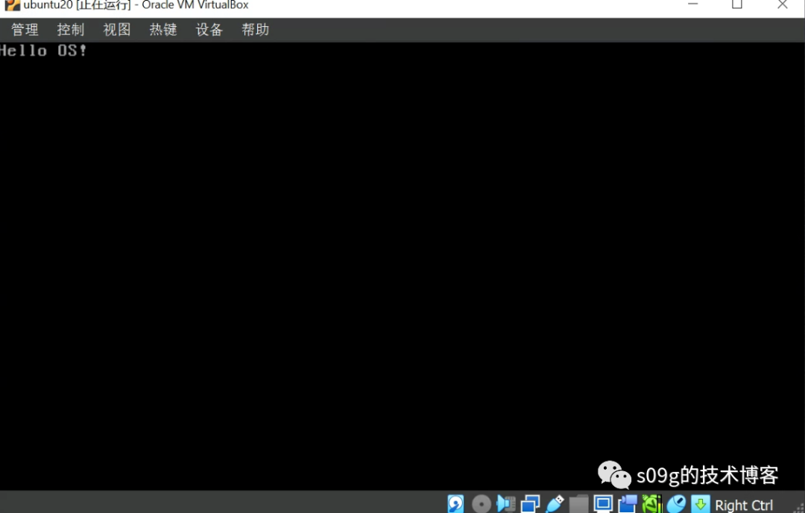
Task: Click the VirtualBox title bar app icon
Action: [x=12, y=5]
